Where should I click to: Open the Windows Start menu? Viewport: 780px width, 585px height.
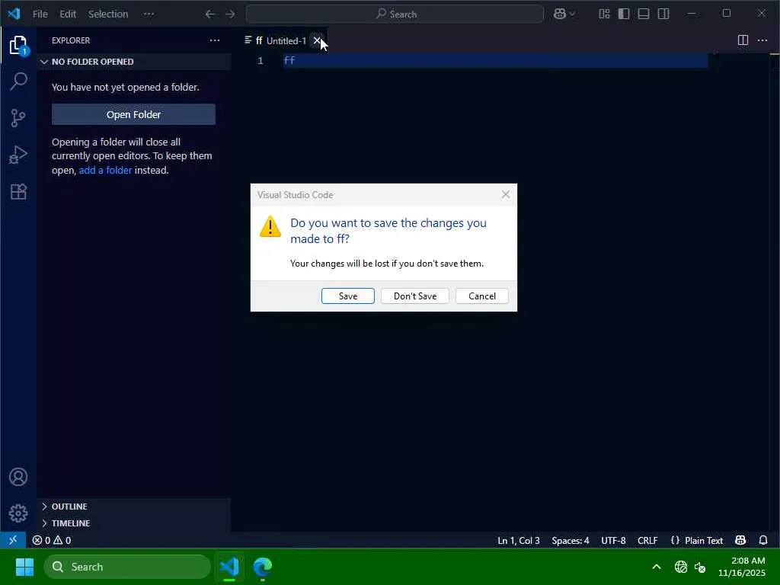[24, 567]
